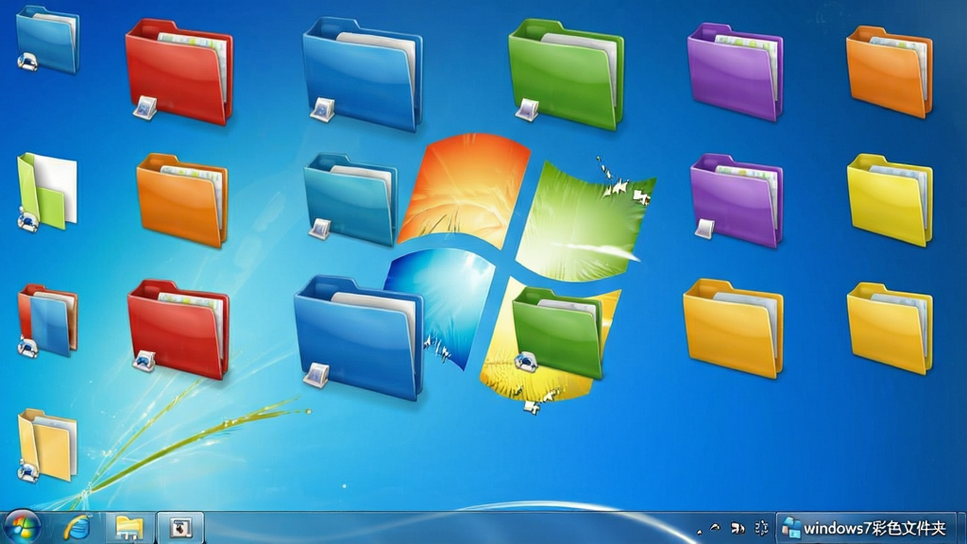Viewport: 967px width, 544px height.
Task: Open the large blue folder overlapping the logo's blue pane
Action: point(359,338)
